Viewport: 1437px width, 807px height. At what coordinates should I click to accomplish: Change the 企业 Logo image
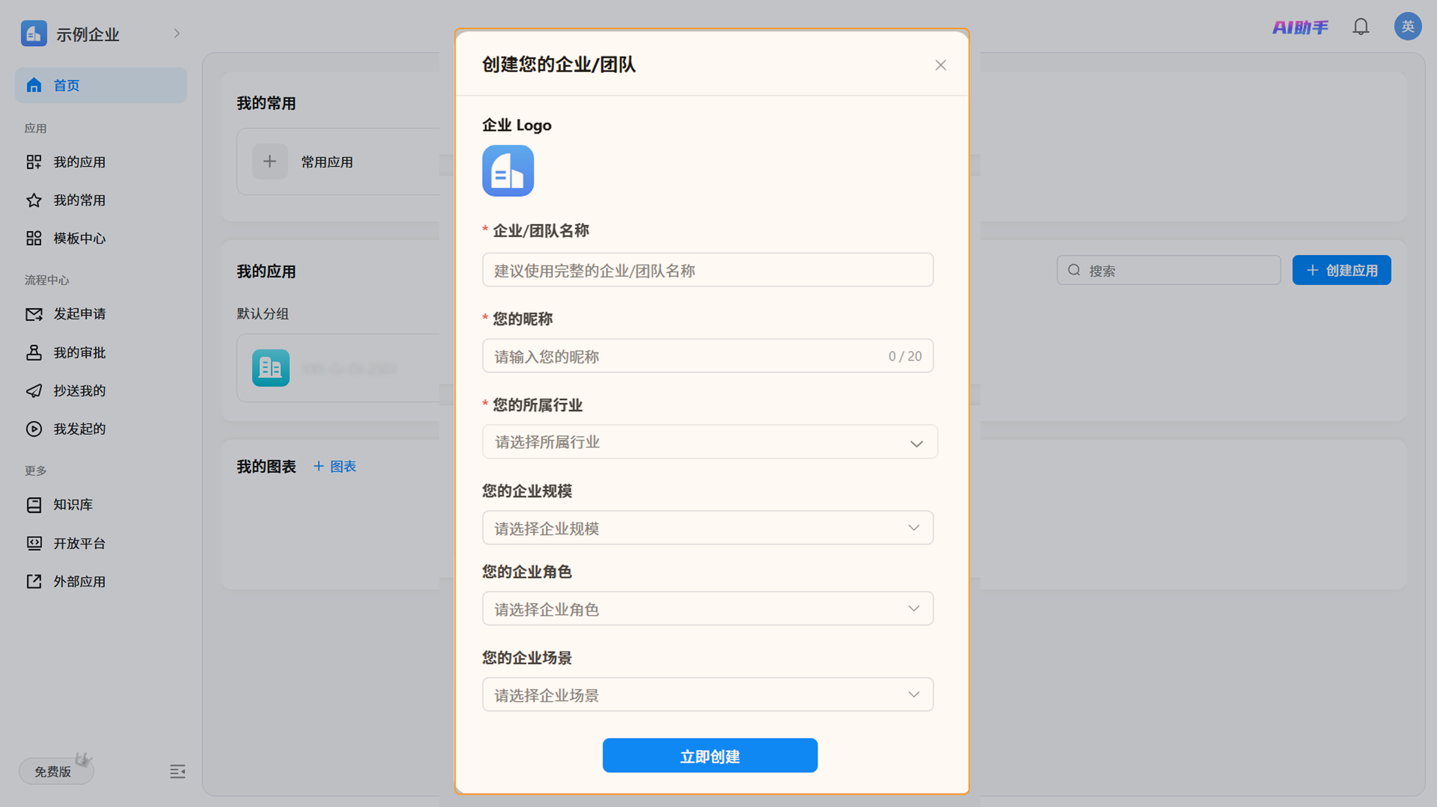click(x=508, y=171)
